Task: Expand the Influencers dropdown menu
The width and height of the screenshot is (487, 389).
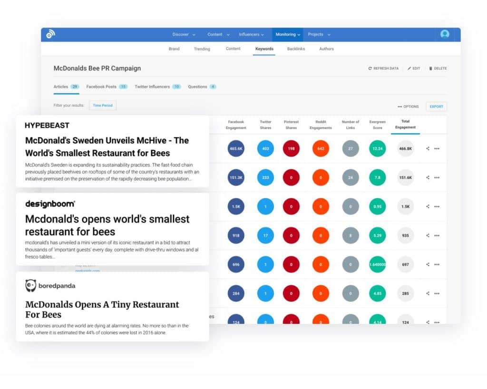Action: tap(251, 34)
